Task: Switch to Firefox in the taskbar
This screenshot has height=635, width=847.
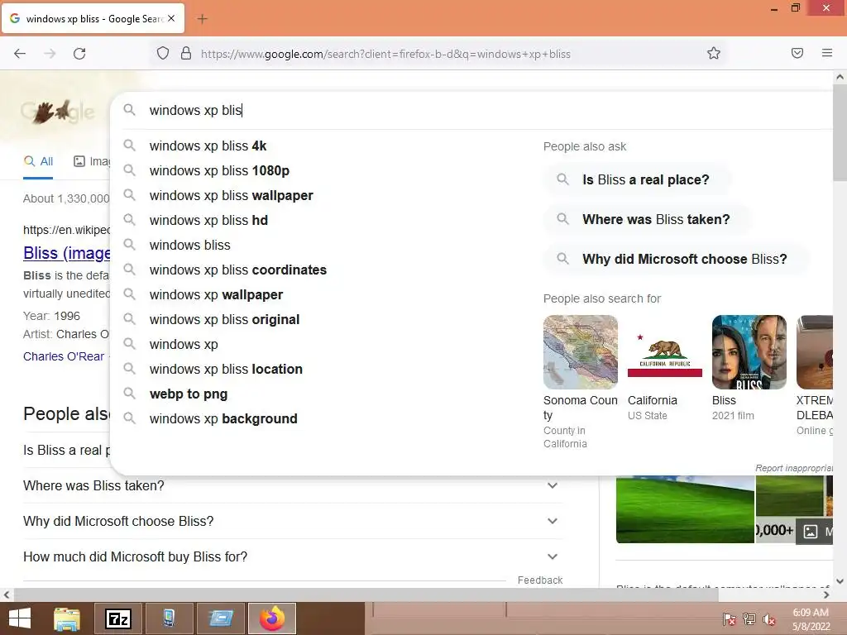Action: 272,618
